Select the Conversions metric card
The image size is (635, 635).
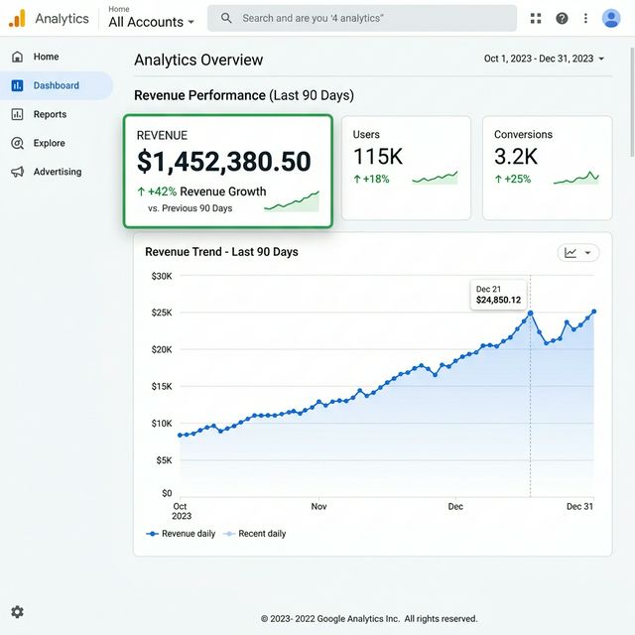click(547, 167)
